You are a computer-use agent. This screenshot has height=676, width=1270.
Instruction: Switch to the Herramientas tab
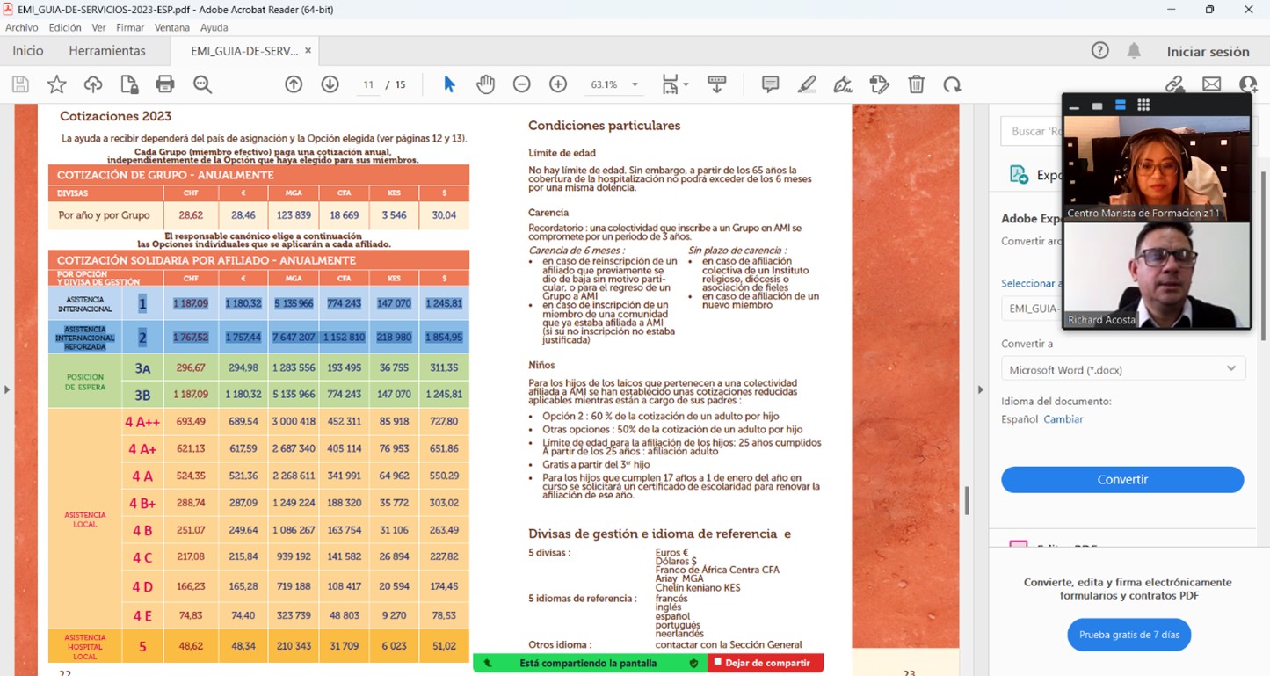coord(107,51)
